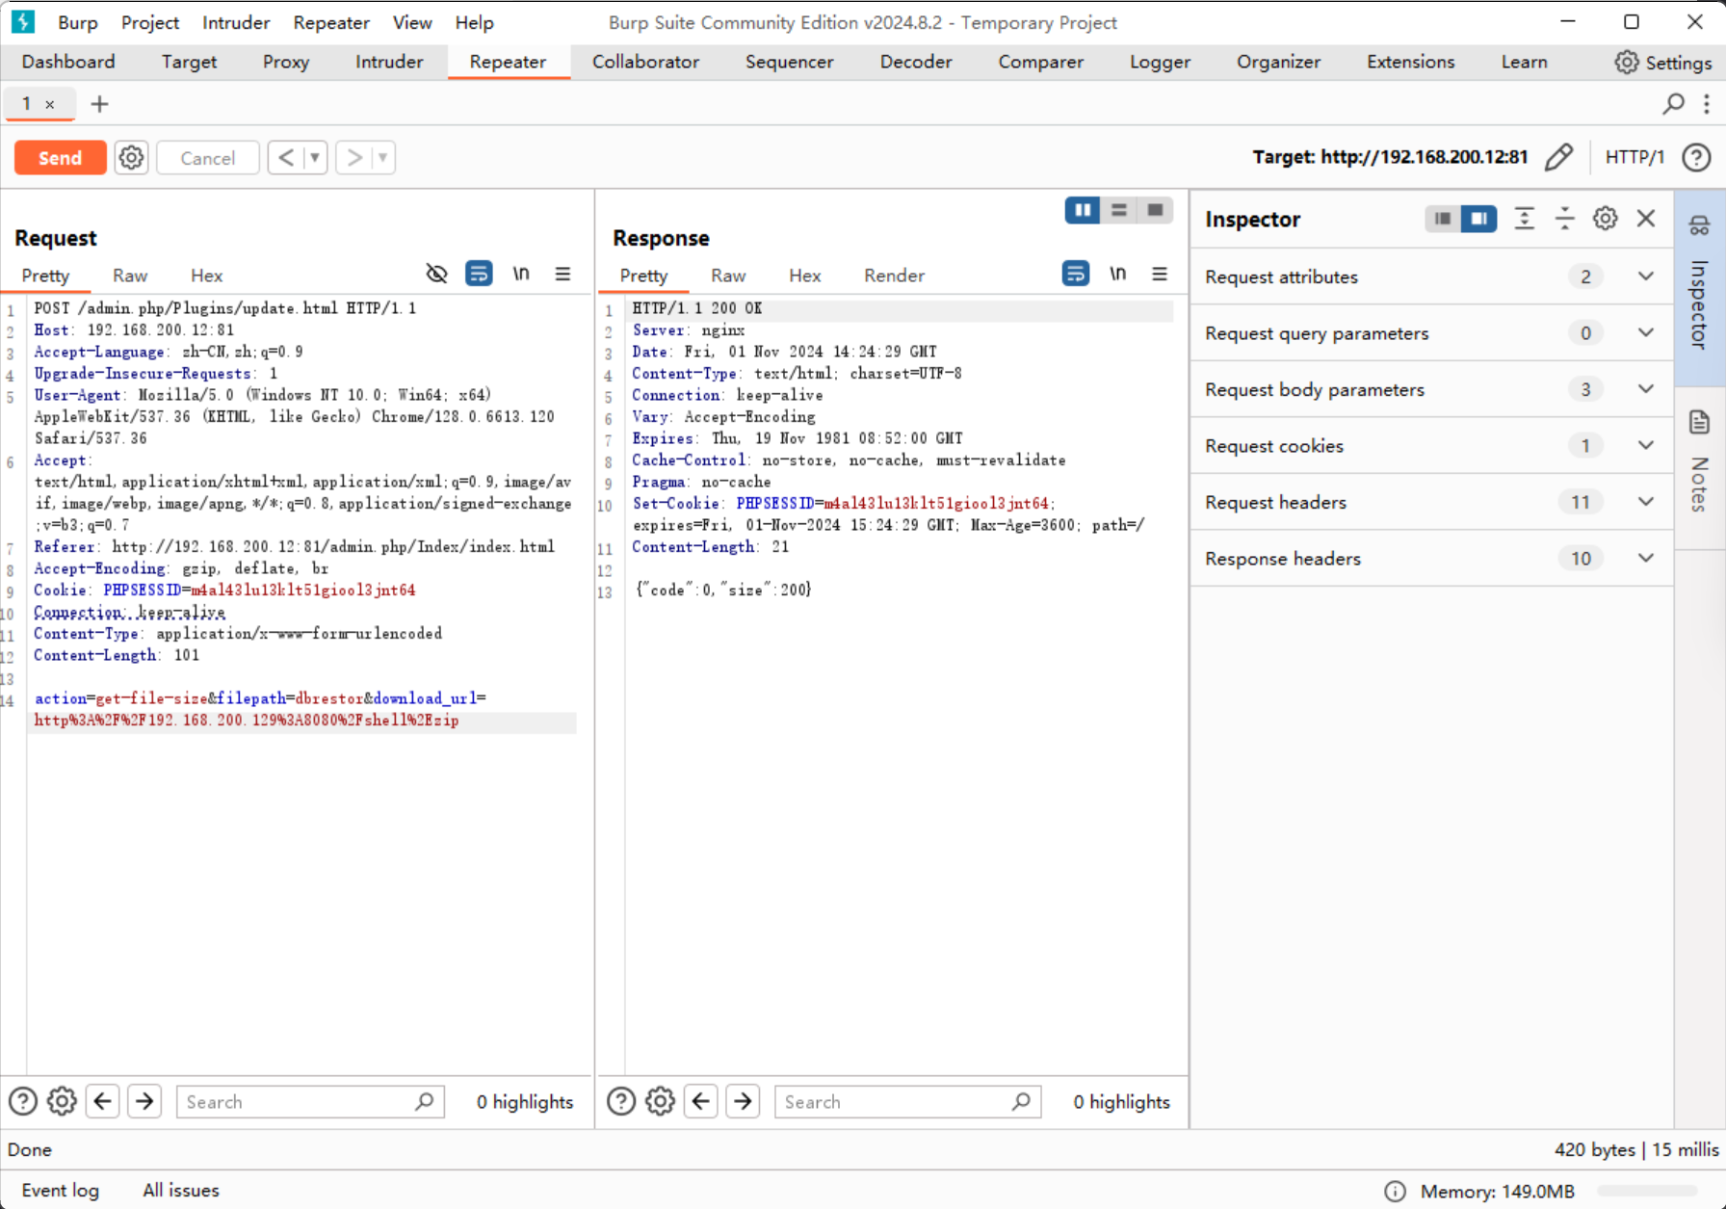Toggle show newline characters in Request

521,274
